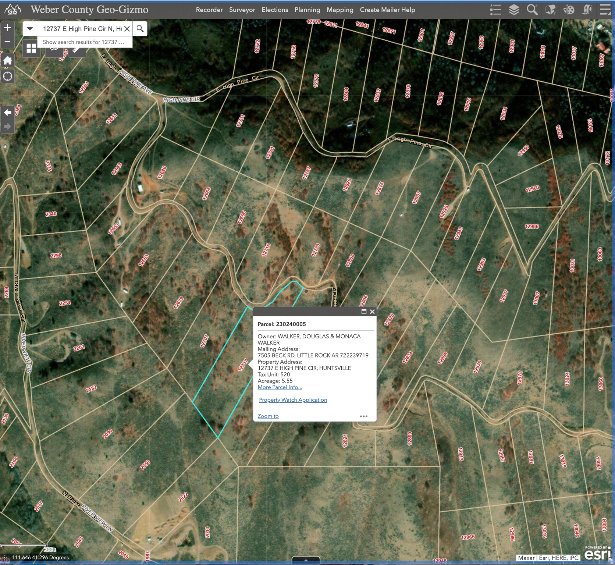Open the Legend list icon
Screen dimensions: 615x565
point(495,10)
